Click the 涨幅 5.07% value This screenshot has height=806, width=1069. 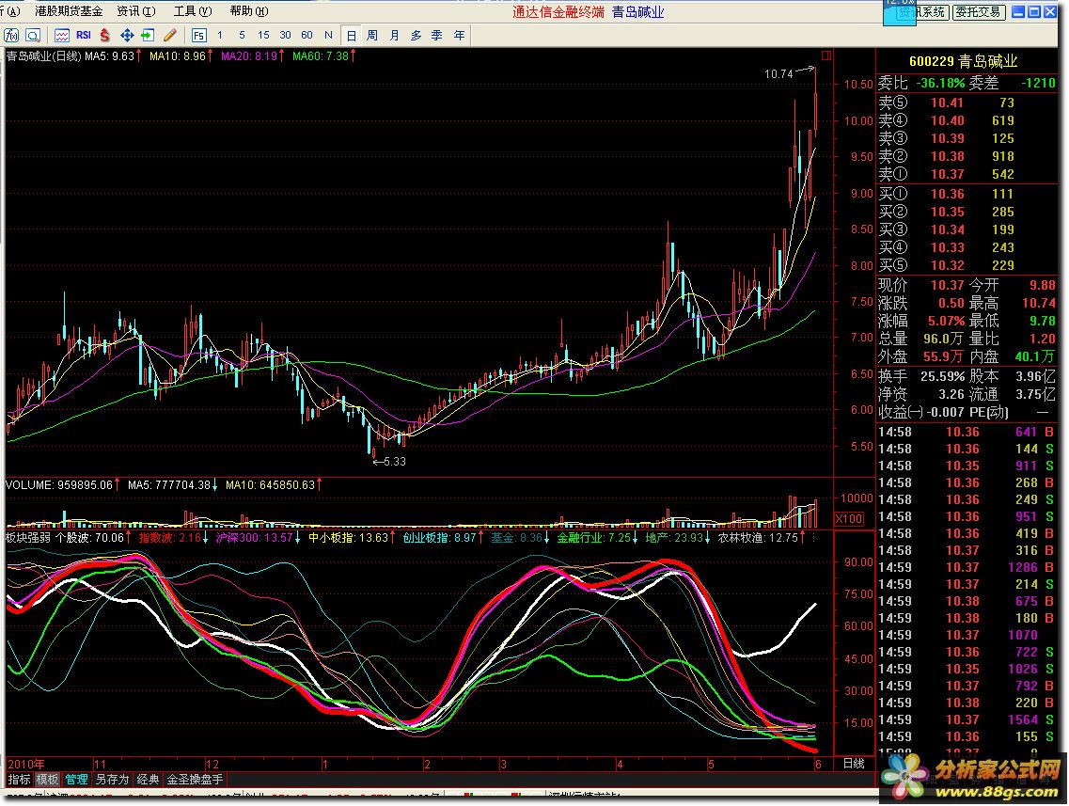coord(946,321)
